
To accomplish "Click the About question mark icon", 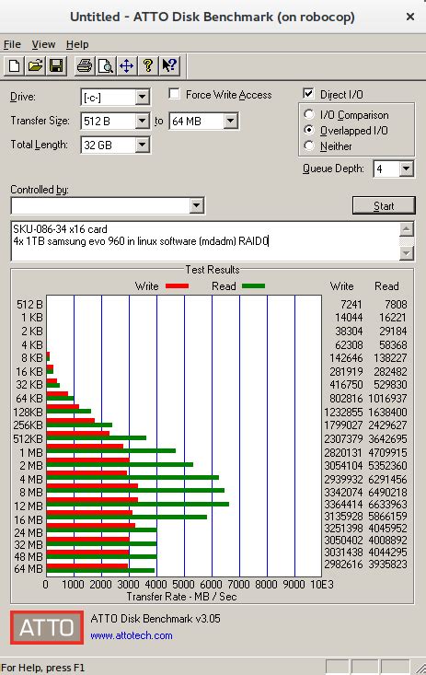I will (x=148, y=66).
